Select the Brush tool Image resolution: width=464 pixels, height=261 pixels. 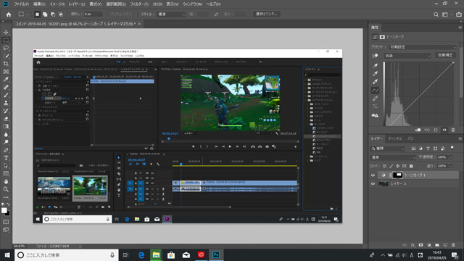point(6,95)
